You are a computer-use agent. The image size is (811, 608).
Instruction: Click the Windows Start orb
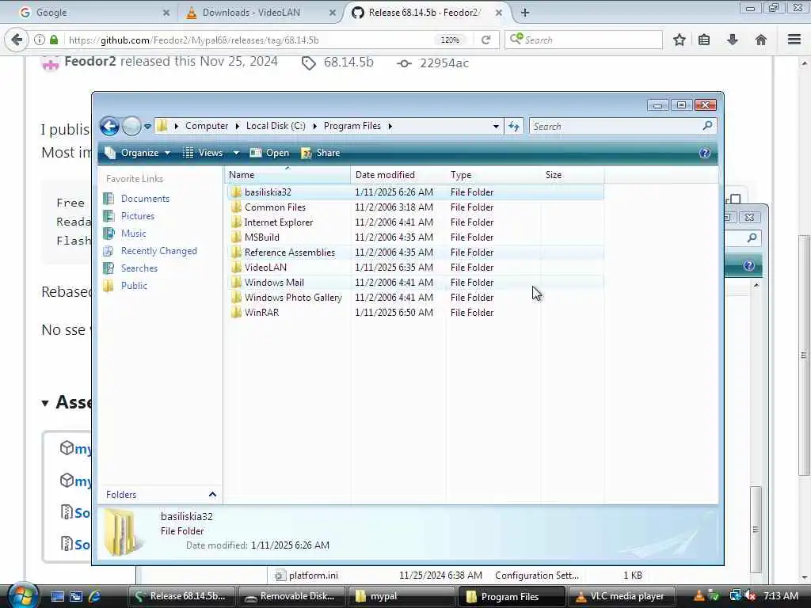click(x=21, y=595)
